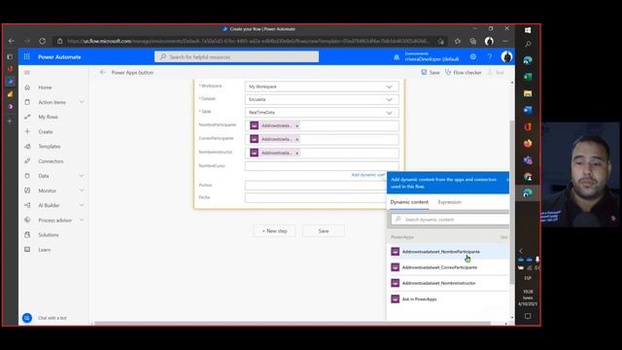Select Ask in PowerApps option

447,299
